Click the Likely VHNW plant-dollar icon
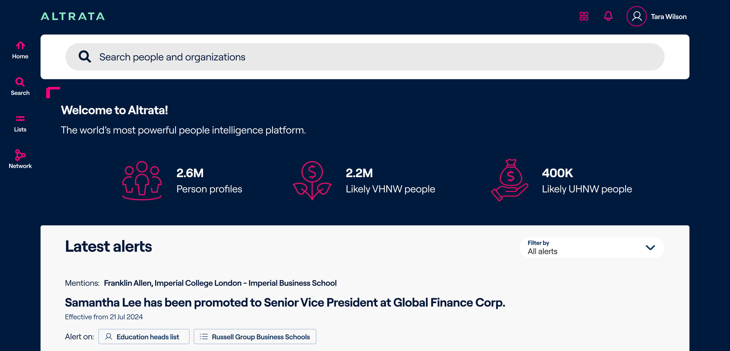Image resolution: width=730 pixels, height=351 pixels. 312,181
